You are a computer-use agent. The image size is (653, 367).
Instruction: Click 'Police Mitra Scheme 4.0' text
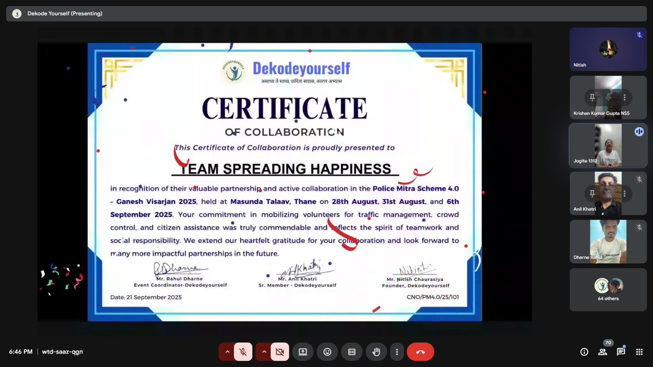416,188
